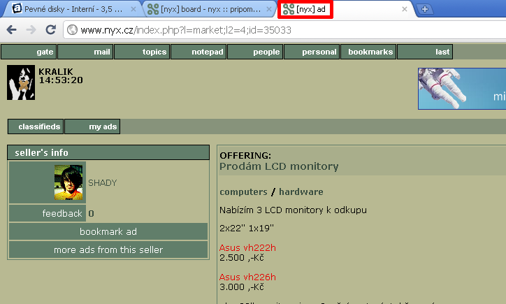Click the astronaut banner image
This screenshot has height=304, width=506.
(462, 89)
